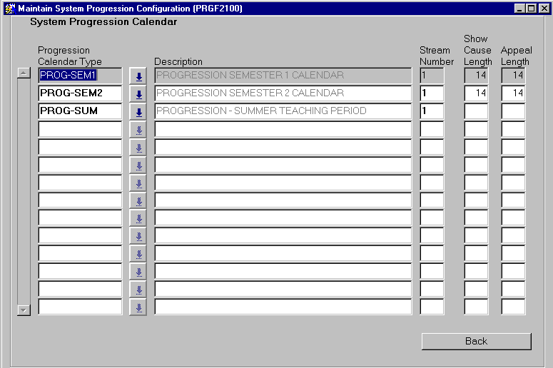Select the PROG-SUM calendar type field
The image size is (553, 368).
pyautogui.click(x=80, y=111)
